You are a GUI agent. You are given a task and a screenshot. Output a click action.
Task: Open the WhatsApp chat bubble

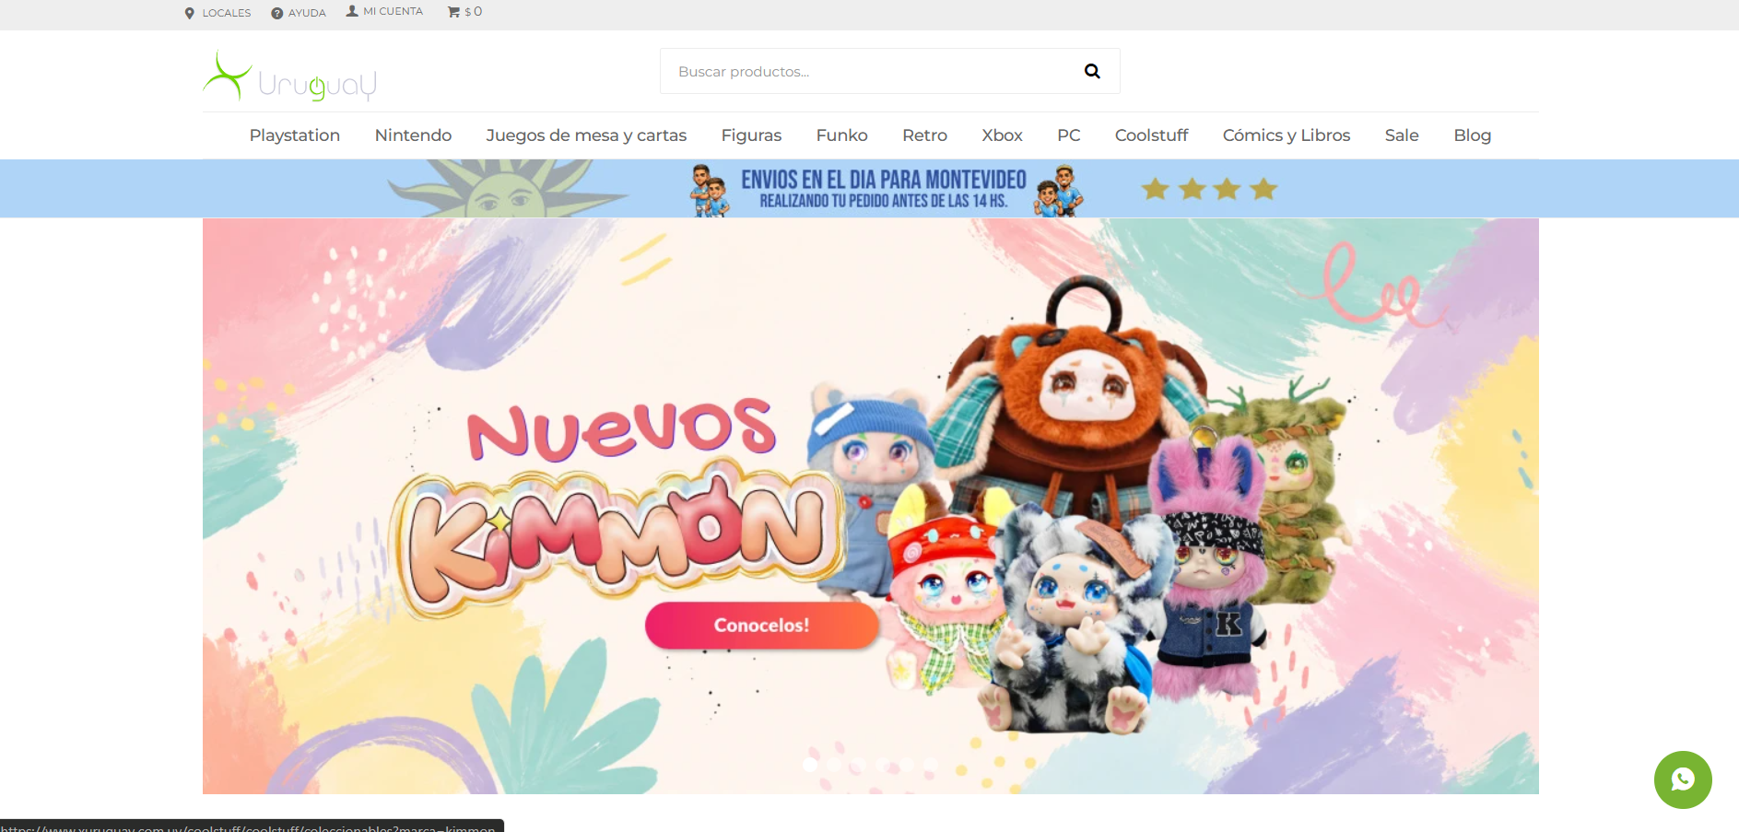click(x=1683, y=779)
